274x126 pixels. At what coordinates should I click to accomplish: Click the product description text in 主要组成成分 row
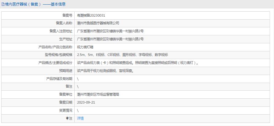pos(137,63)
